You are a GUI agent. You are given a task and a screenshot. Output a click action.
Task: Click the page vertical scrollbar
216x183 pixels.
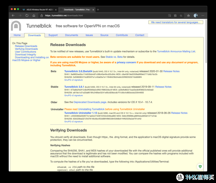point(206,41)
